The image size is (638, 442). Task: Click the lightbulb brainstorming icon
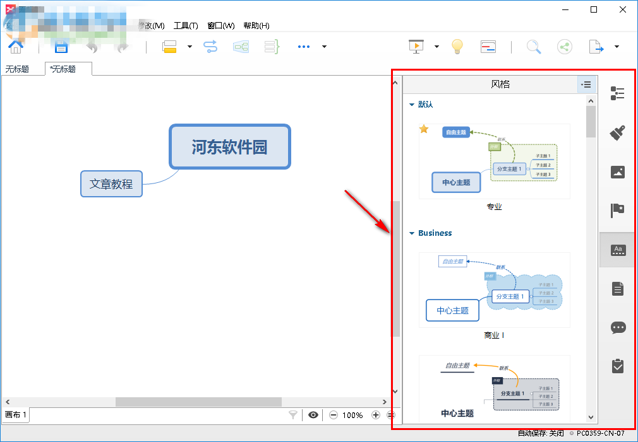coord(457,47)
